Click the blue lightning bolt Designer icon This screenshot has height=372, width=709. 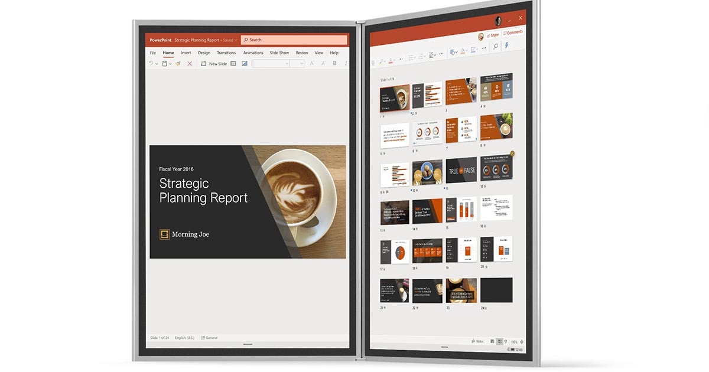[x=506, y=45]
